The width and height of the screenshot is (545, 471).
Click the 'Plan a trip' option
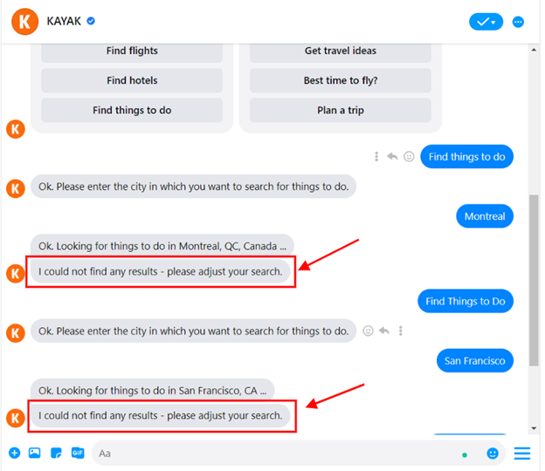340,111
